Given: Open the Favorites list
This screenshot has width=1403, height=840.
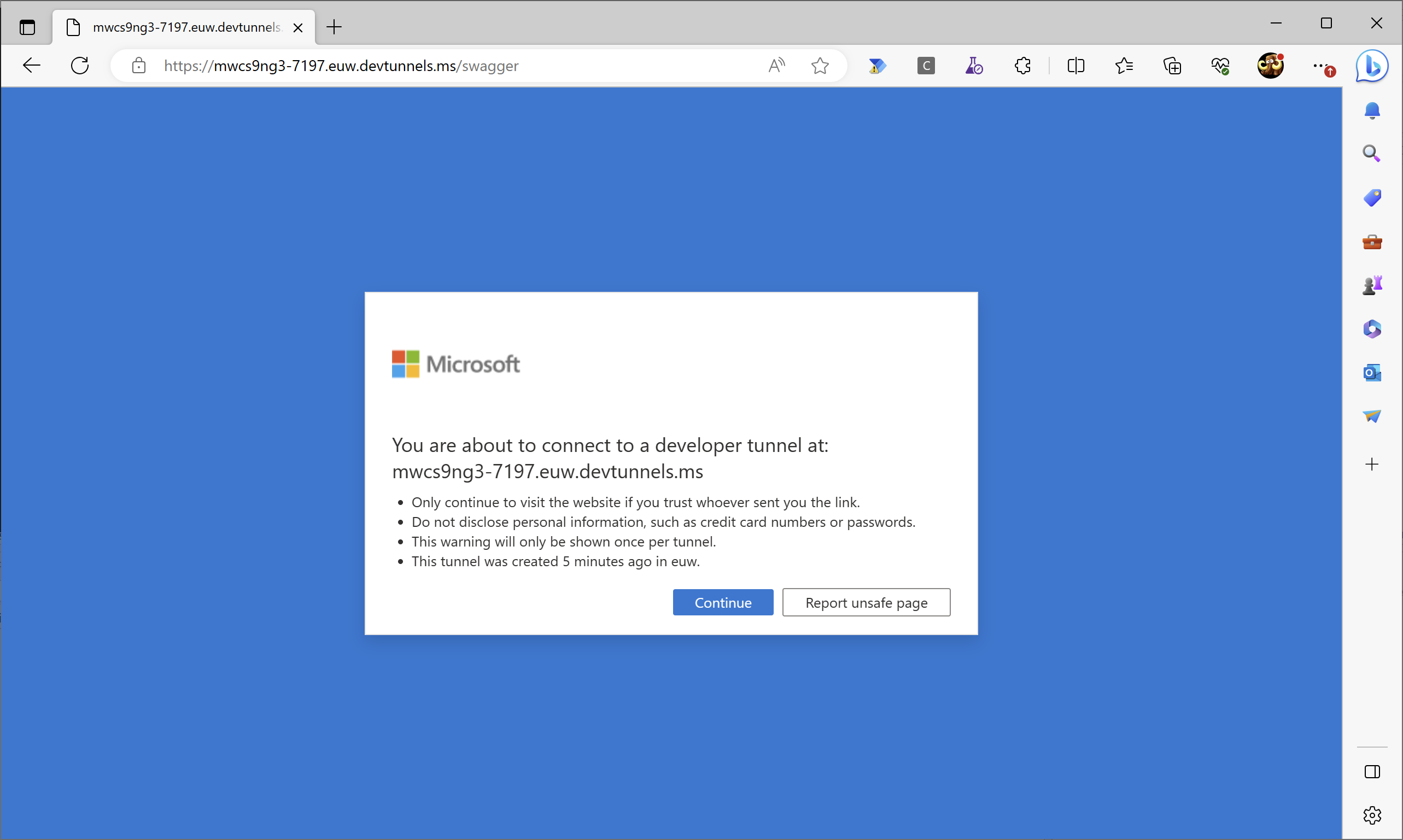Looking at the screenshot, I should click(x=1124, y=66).
